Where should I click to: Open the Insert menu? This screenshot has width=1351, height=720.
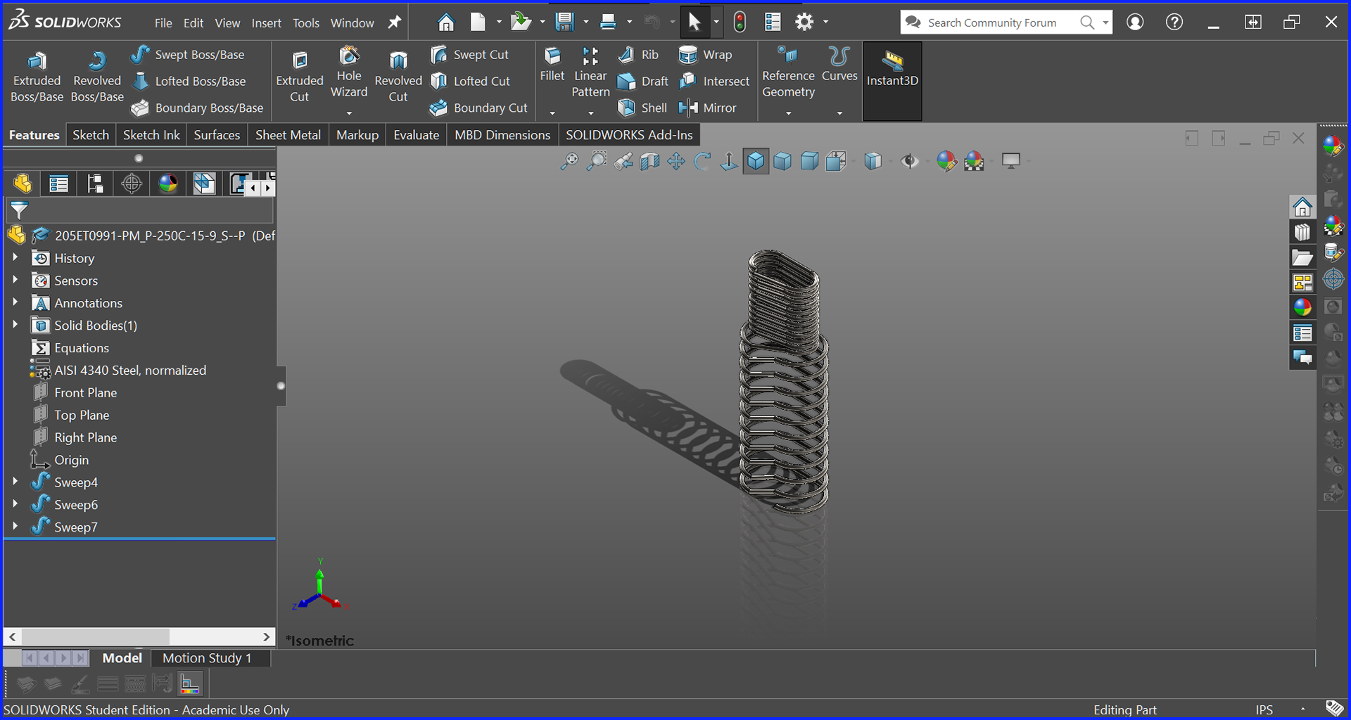[x=266, y=23]
